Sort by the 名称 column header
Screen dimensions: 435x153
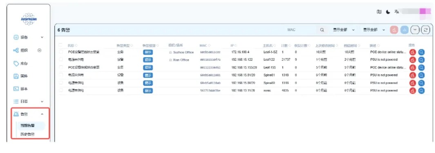tap(73, 45)
